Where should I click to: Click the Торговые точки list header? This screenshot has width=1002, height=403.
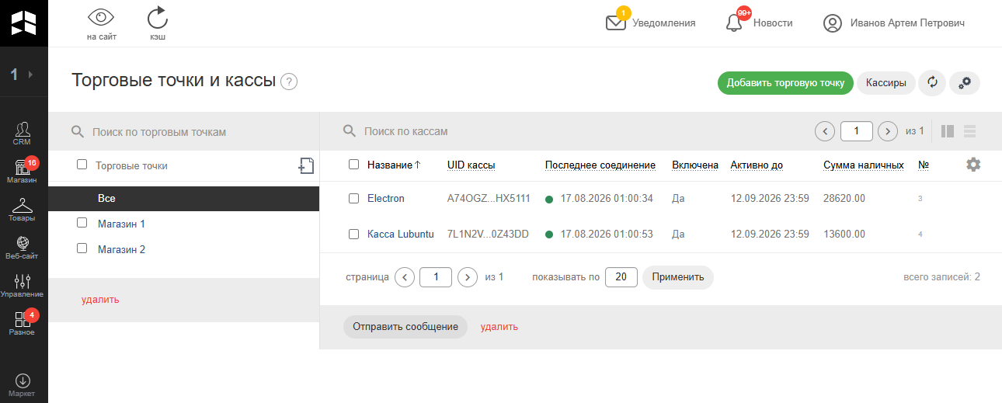[131, 165]
